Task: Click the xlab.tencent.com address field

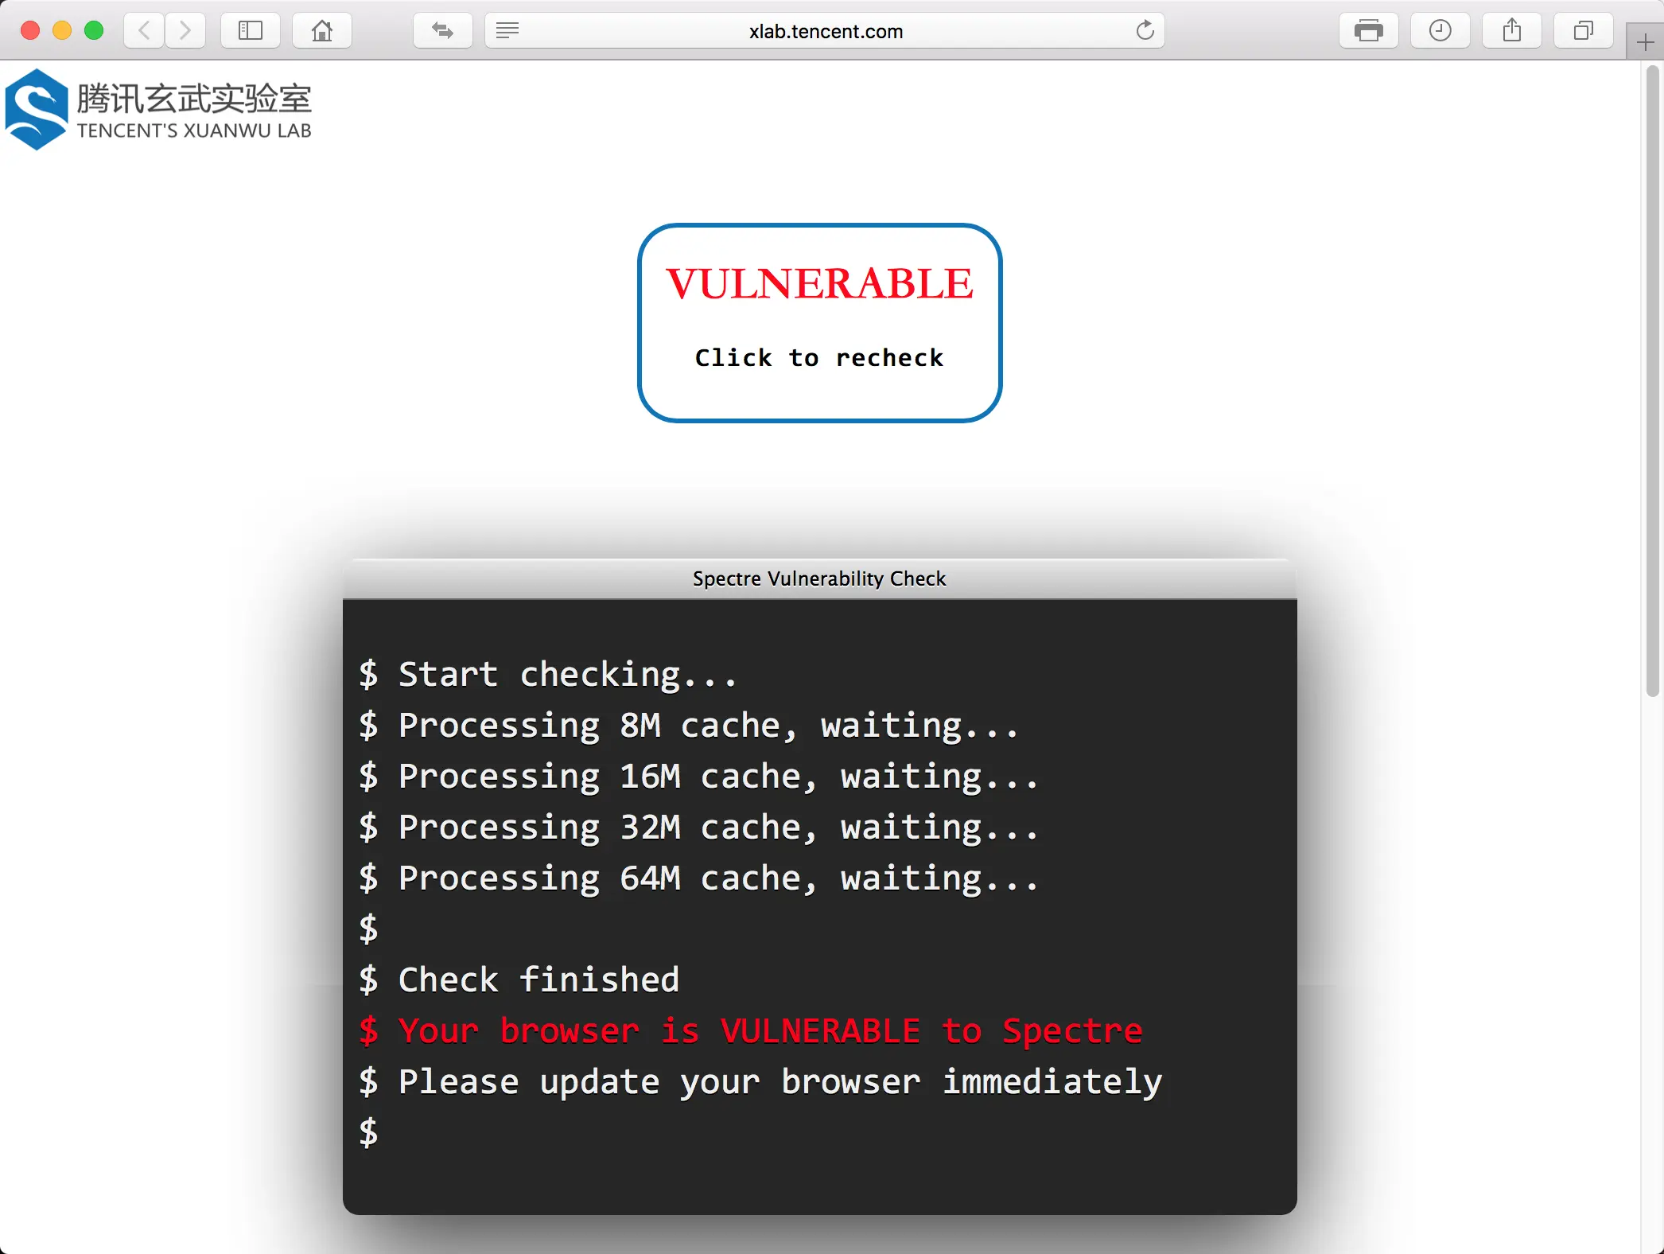Action: click(x=826, y=31)
